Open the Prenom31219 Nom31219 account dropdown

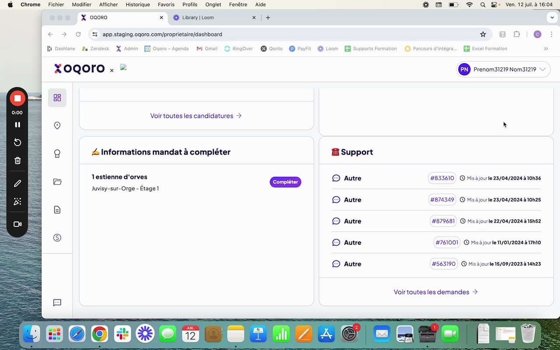click(503, 69)
